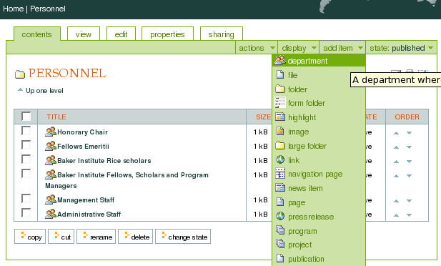Move Honorary Chair down with the arrow
Image resolution: width=441 pixels, height=266 pixels.
click(x=409, y=133)
